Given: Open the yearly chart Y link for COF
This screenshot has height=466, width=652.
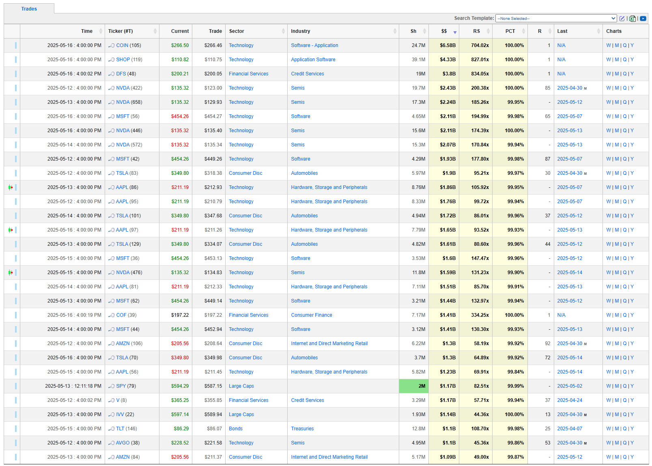Looking at the screenshot, I should [632, 315].
